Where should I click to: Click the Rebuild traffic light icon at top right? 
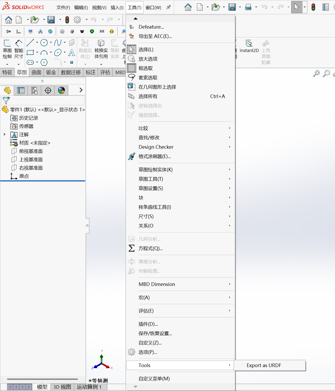pyautogui.click(x=313, y=7)
